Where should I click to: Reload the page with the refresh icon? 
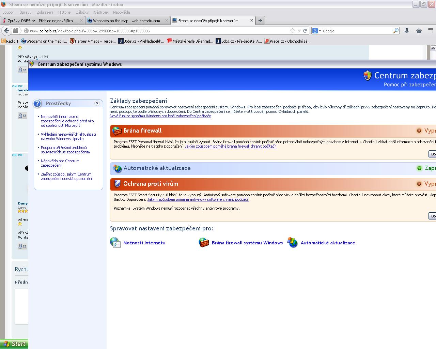(305, 31)
